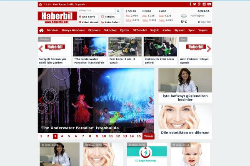Select slide 12 in slider pagination

tap(118, 136)
